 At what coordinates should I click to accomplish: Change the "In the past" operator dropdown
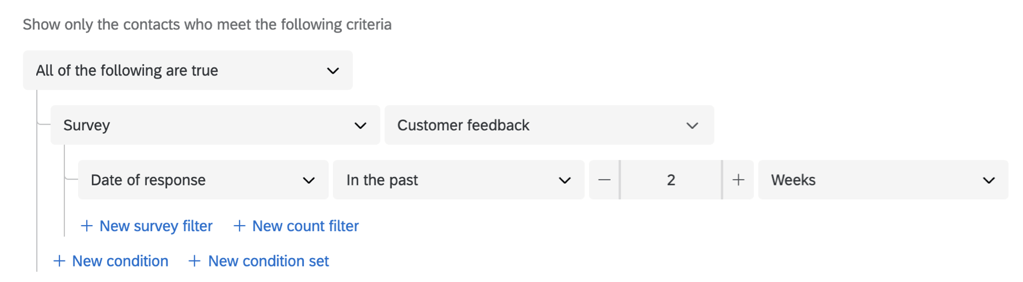coord(458,180)
